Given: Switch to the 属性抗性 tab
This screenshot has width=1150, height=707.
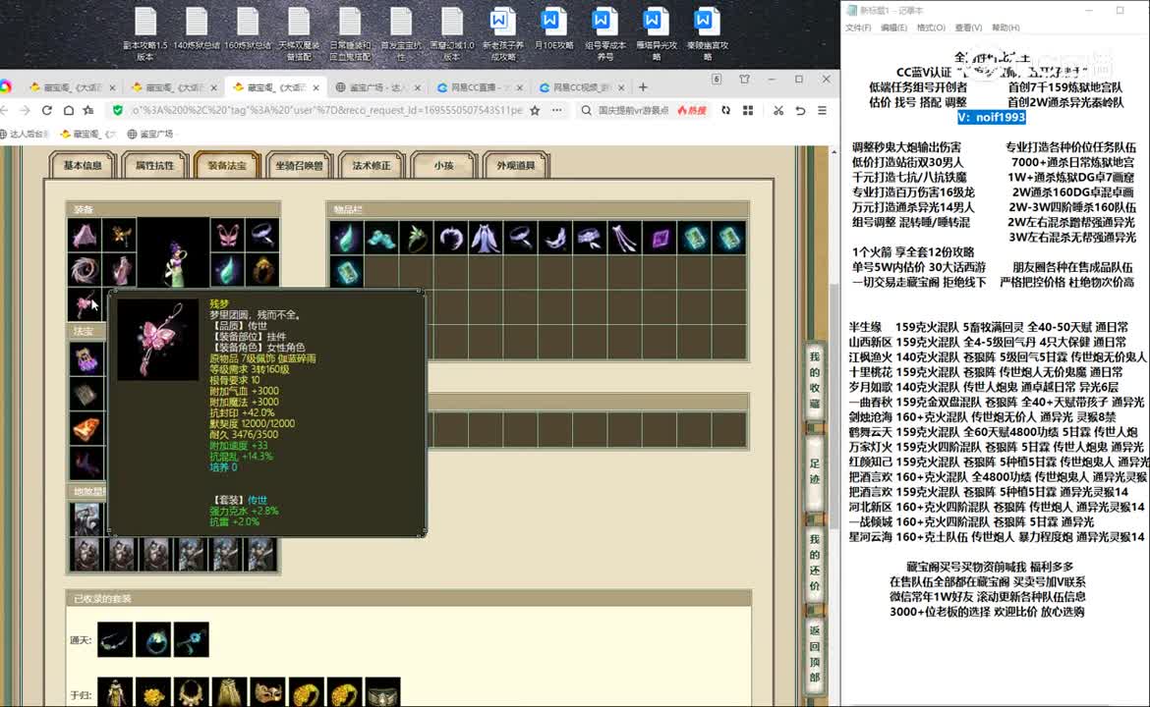Looking at the screenshot, I should [154, 166].
